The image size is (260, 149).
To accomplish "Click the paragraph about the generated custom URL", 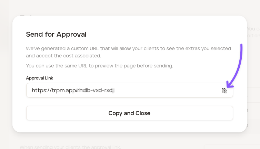I will pyautogui.click(x=128, y=52).
